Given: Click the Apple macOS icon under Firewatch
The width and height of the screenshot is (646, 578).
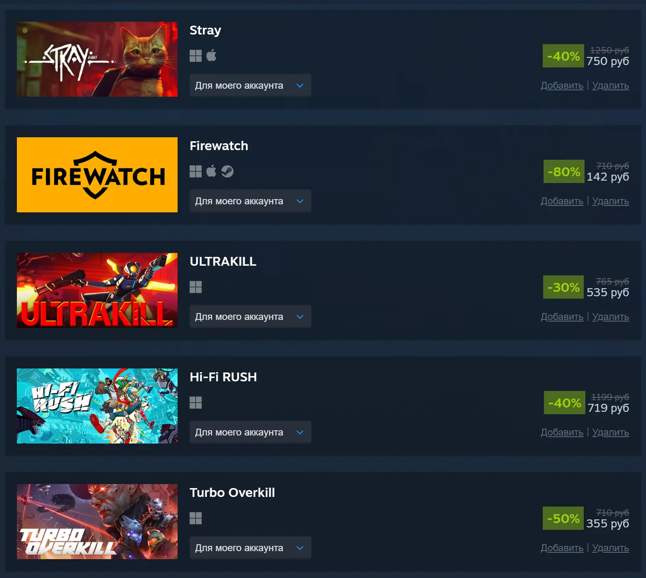Looking at the screenshot, I should pyautogui.click(x=211, y=171).
